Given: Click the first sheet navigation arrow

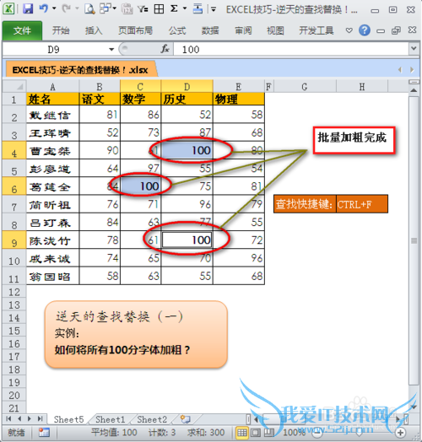Looking at the screenshot, I should pyautogui.click(x=8, y=419).
